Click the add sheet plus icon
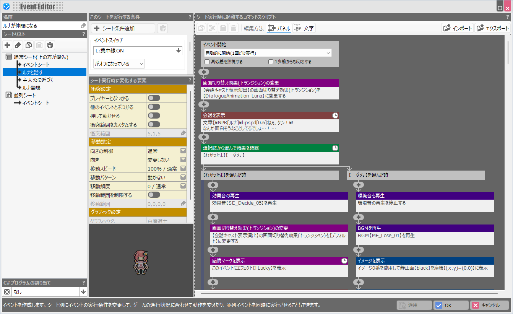Screen dimensions: 513x314 point(7,46)
